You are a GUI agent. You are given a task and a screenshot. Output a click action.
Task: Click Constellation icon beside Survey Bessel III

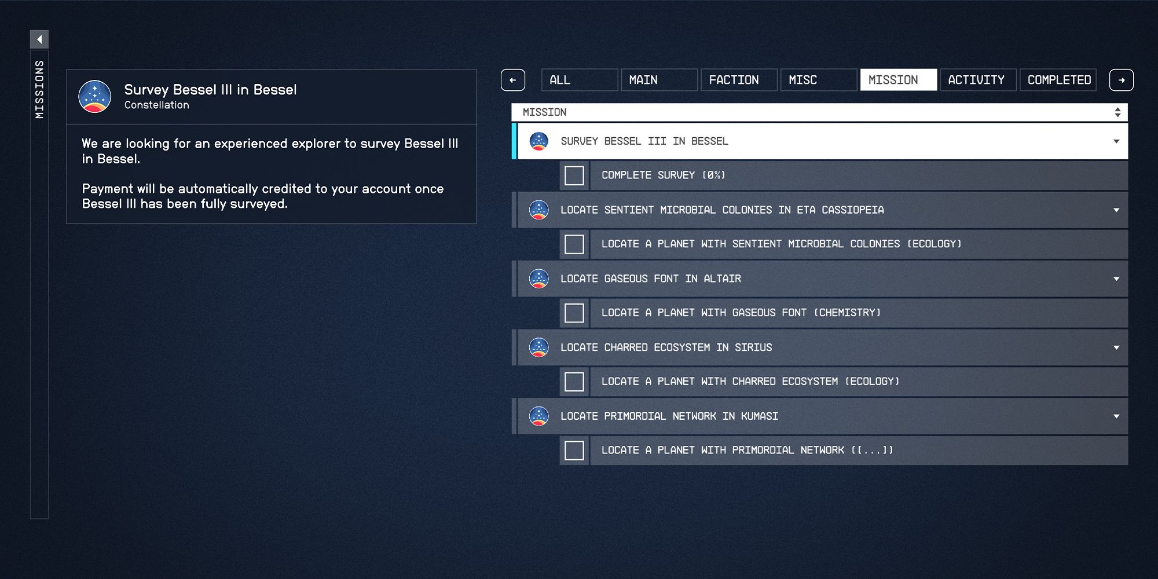[539, 141]
